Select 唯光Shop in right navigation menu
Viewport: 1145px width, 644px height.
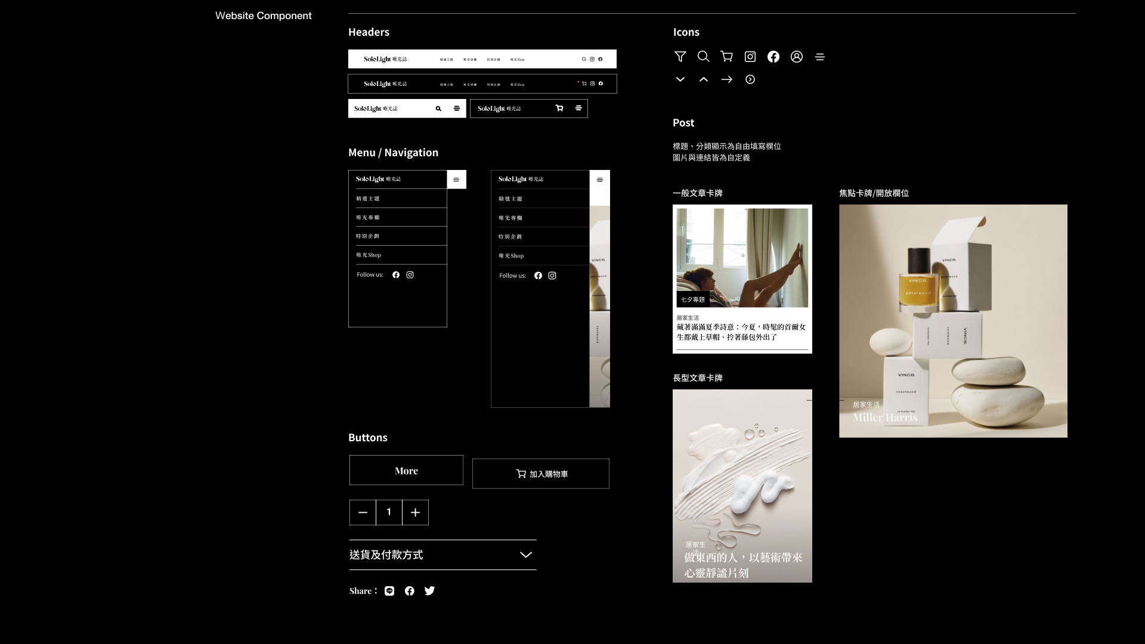(x=511, y=256)
